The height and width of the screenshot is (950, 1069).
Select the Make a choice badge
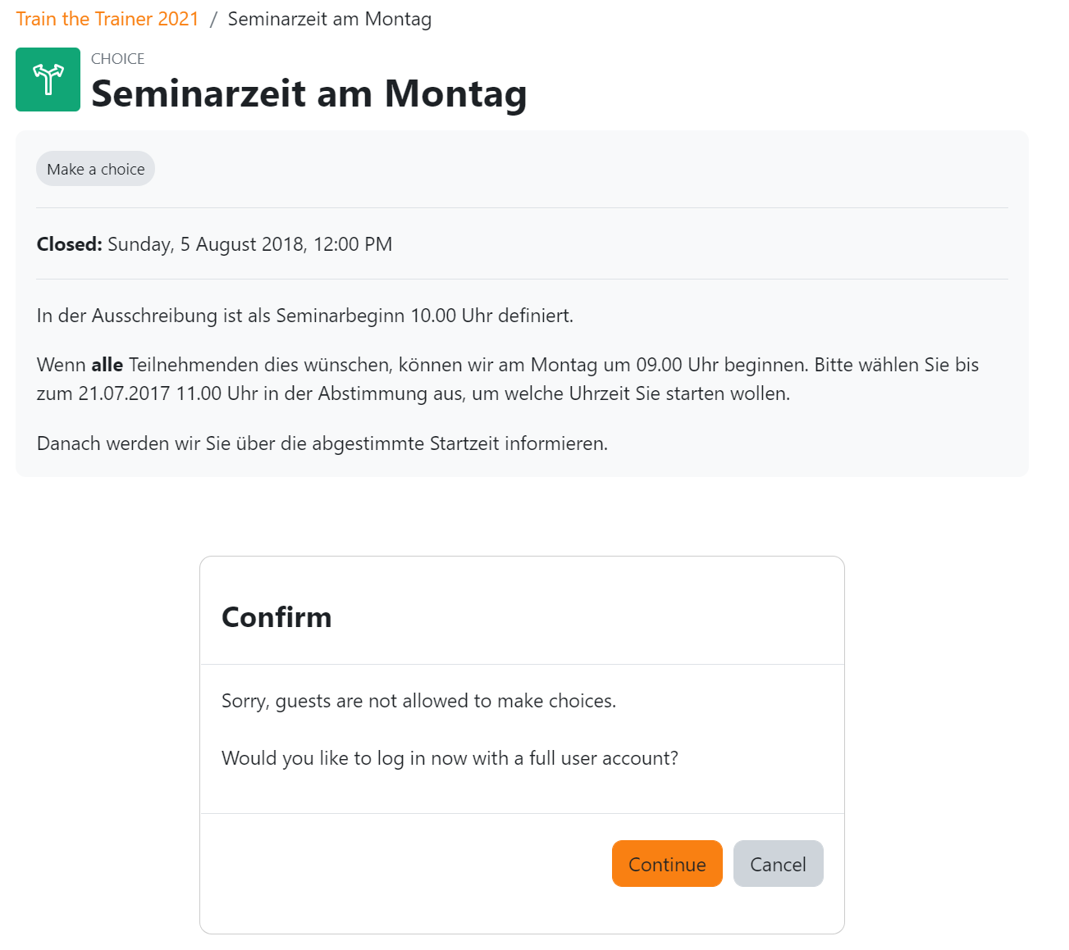pyautogui.click(x=95, y=169)
